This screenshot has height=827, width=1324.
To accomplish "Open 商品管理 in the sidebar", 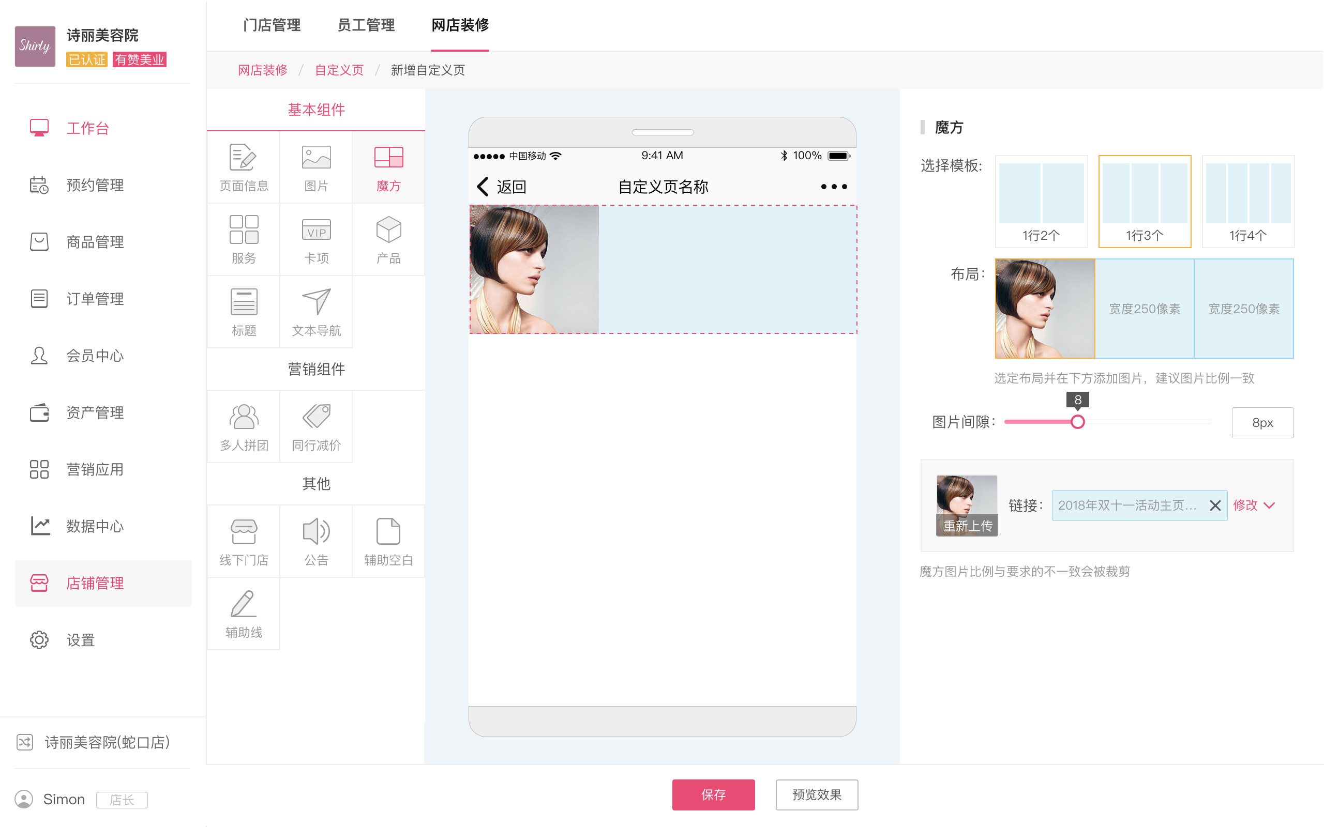I will (103, 242).
